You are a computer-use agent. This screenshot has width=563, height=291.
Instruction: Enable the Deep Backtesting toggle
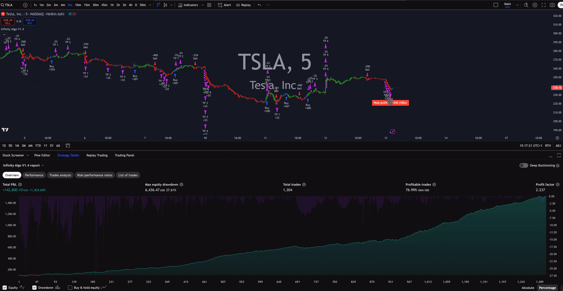point(524,165)
